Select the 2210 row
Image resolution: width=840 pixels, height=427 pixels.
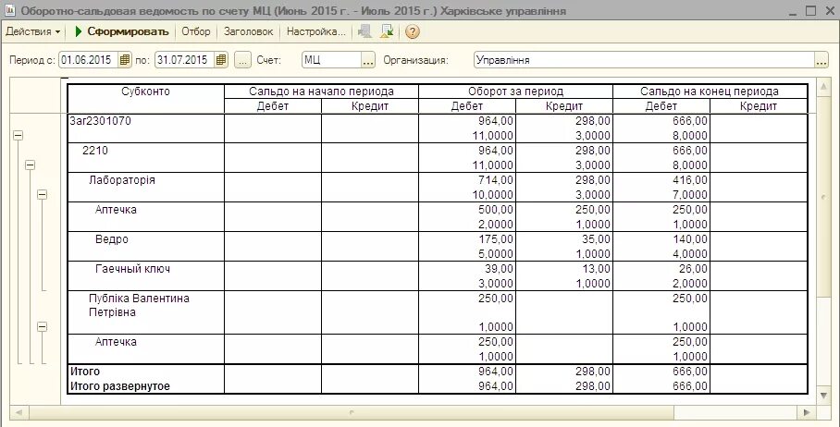438,158
